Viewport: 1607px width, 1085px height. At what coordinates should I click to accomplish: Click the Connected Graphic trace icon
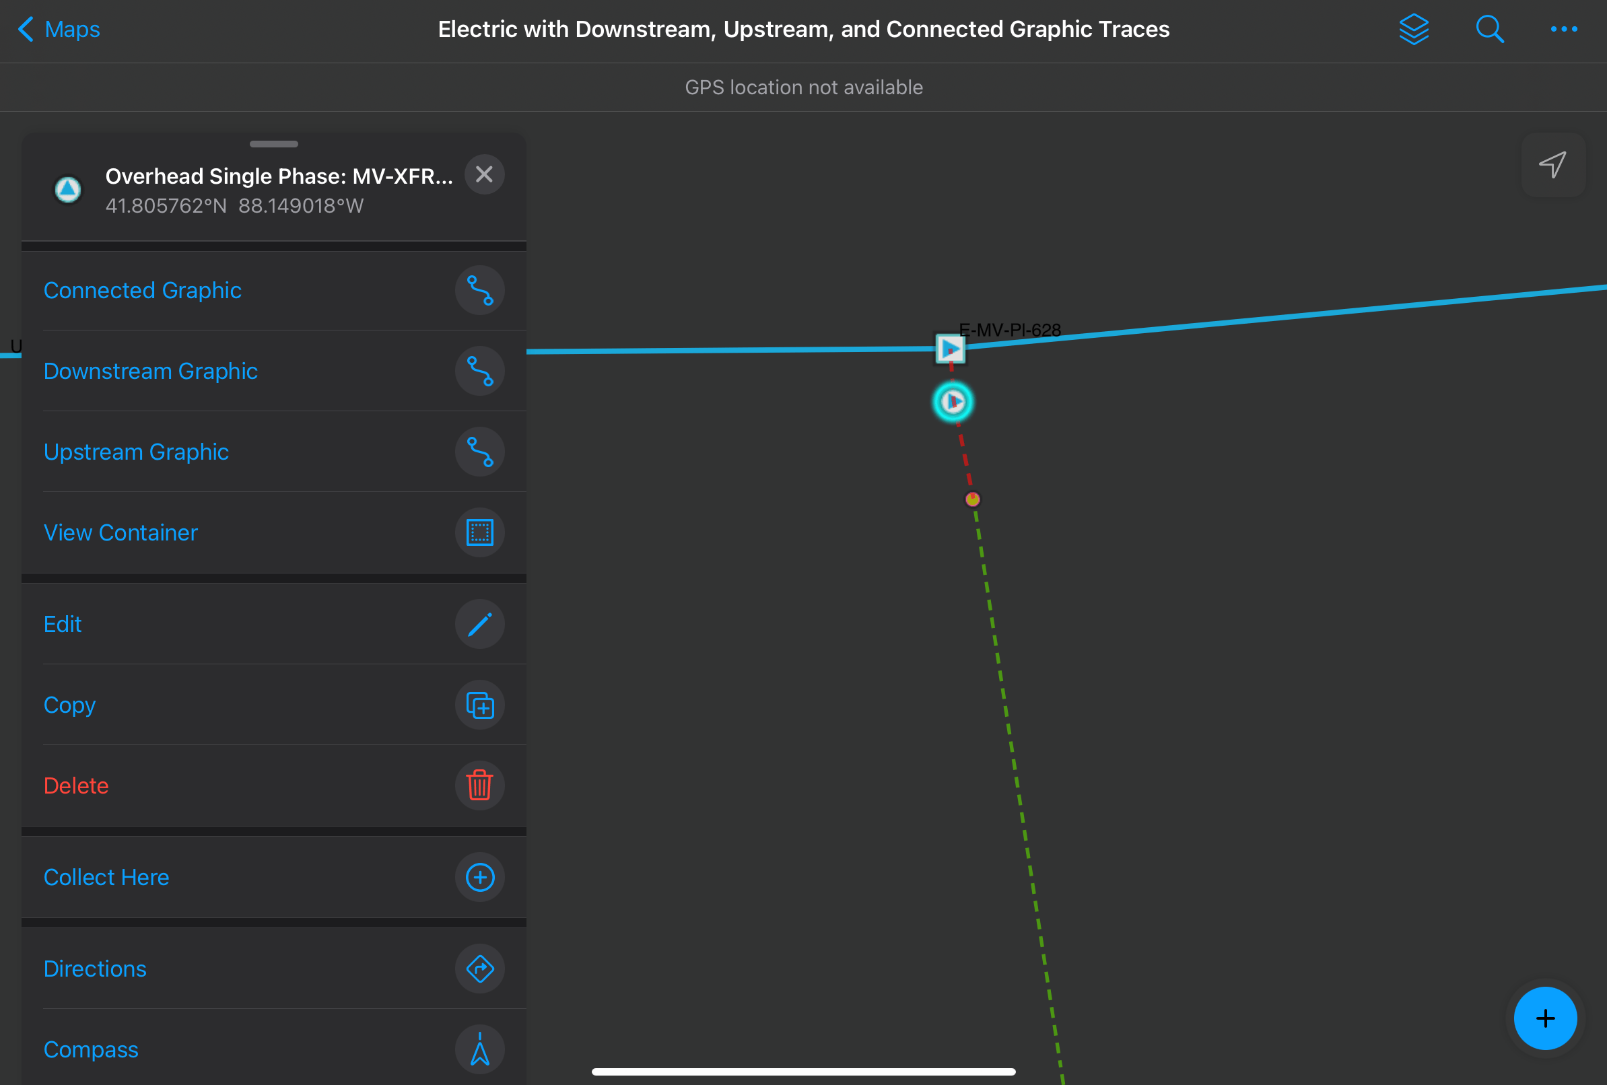(479, 289)
